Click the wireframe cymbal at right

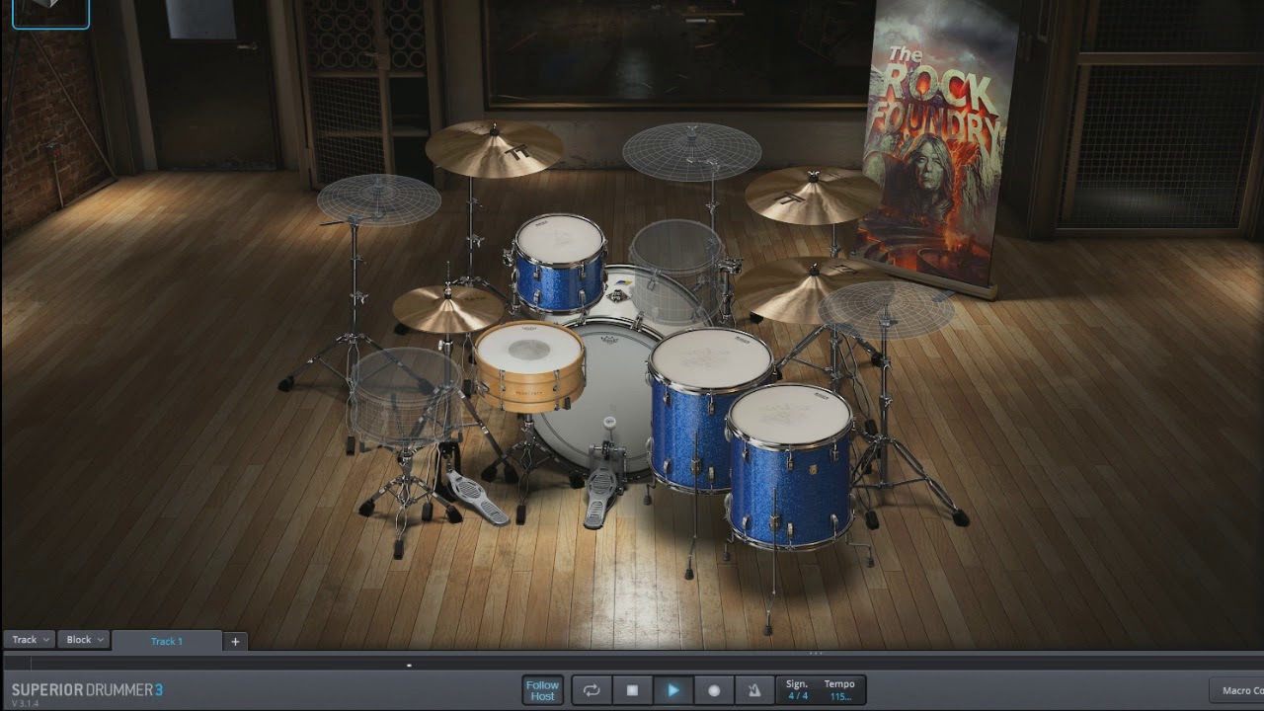point(886,310)
